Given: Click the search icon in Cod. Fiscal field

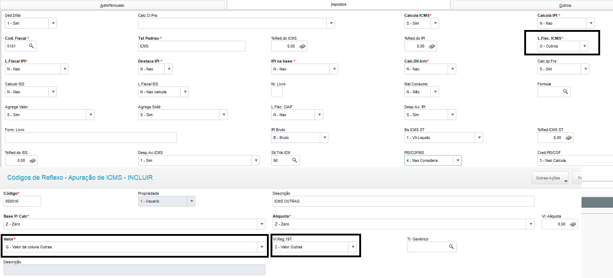Looking at the screenshot, I should click(x=31, y=46).
